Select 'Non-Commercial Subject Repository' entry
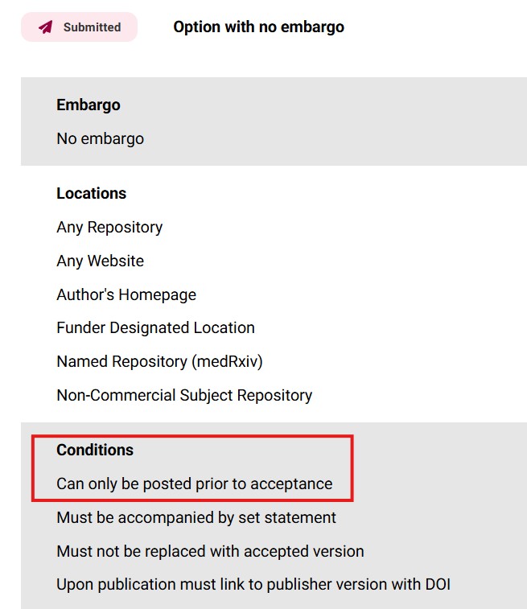Screen dimensions: 527x609 pyautogui.click(x=184, y=396)
